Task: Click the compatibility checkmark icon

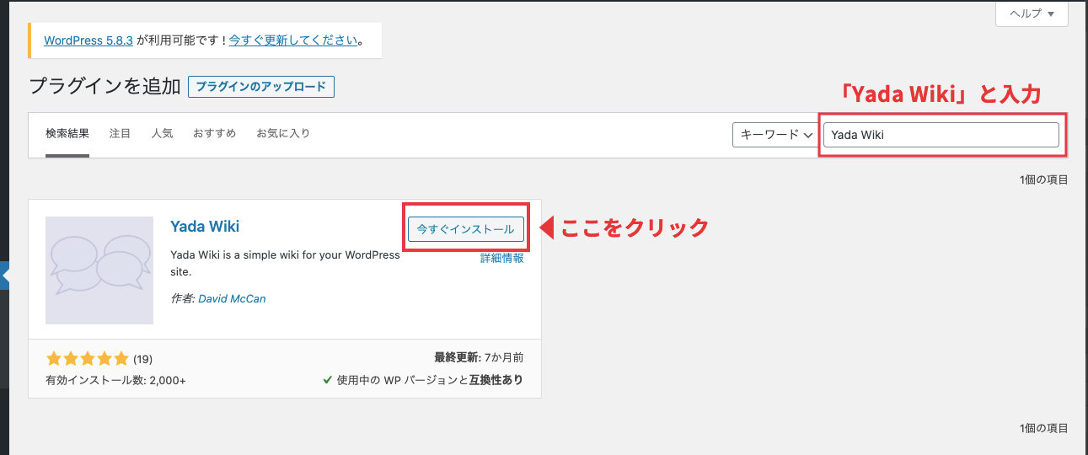Action: 327,380
